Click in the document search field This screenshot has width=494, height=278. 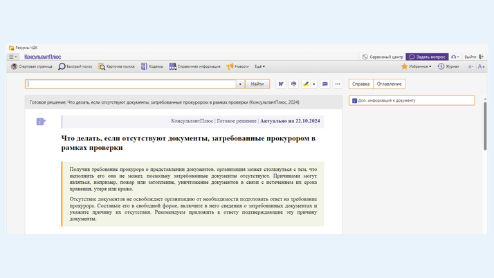[131, 84]
